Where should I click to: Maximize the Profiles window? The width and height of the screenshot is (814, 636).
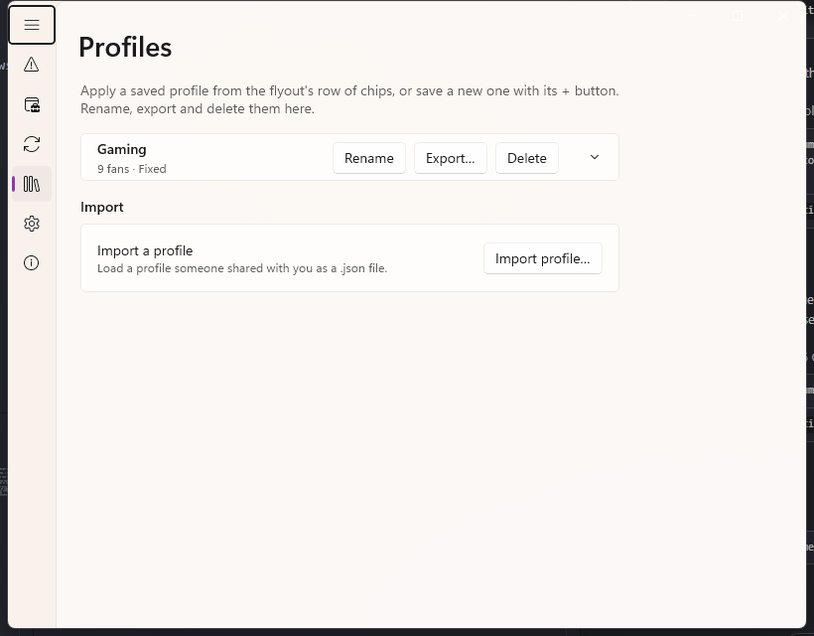pyautogui.click(x=738, y=16)
